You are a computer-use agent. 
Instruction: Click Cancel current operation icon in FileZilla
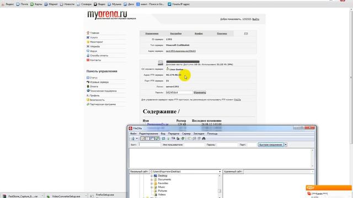point(173,139)
